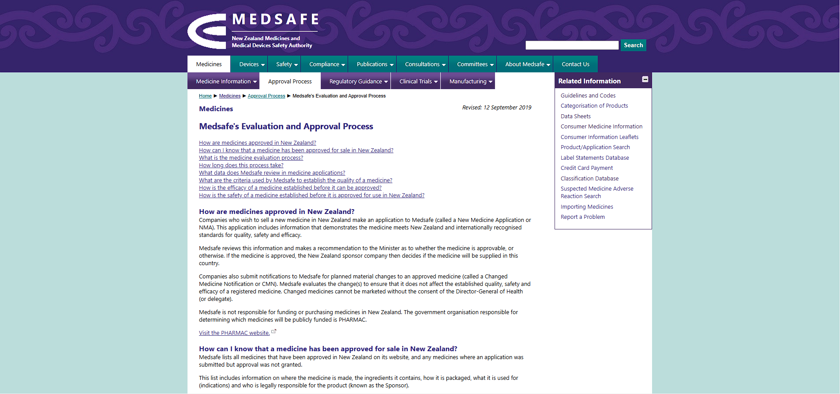Open the Publications dropdown

point(375,64)
